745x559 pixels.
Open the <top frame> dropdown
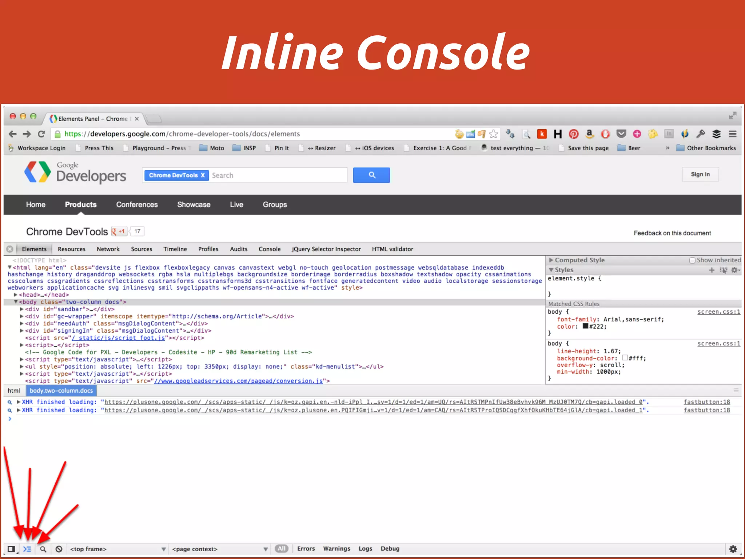coord(118,549)
